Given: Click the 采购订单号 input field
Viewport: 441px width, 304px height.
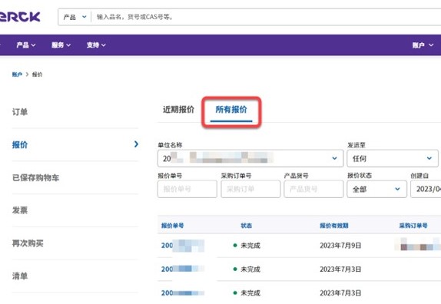Looking at the screenshot, I should 250,189.
